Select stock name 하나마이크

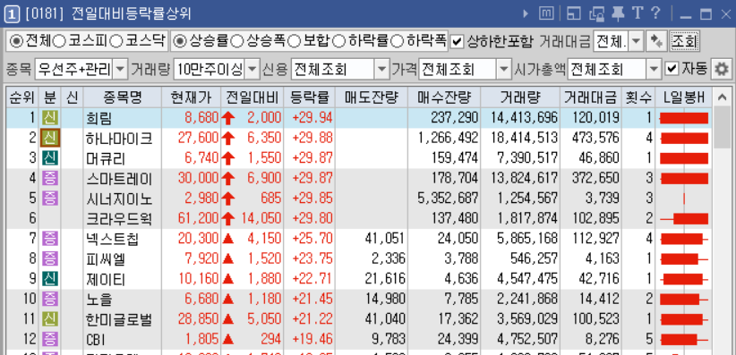[119, 139]
